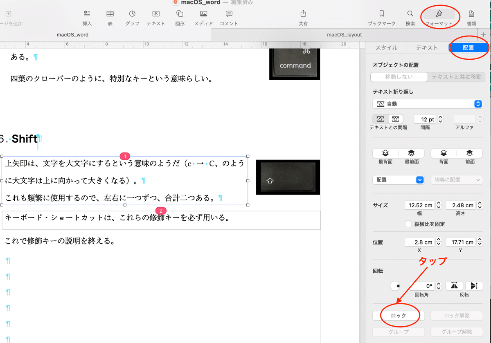491x343 pixels.
Task: Click the Y position stepper arrows
Action: (x=480, y=242)
